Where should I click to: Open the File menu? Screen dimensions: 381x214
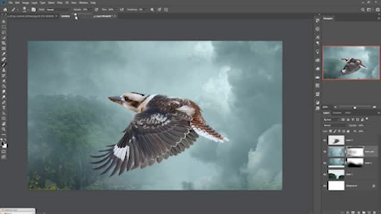tap(11, 2)
